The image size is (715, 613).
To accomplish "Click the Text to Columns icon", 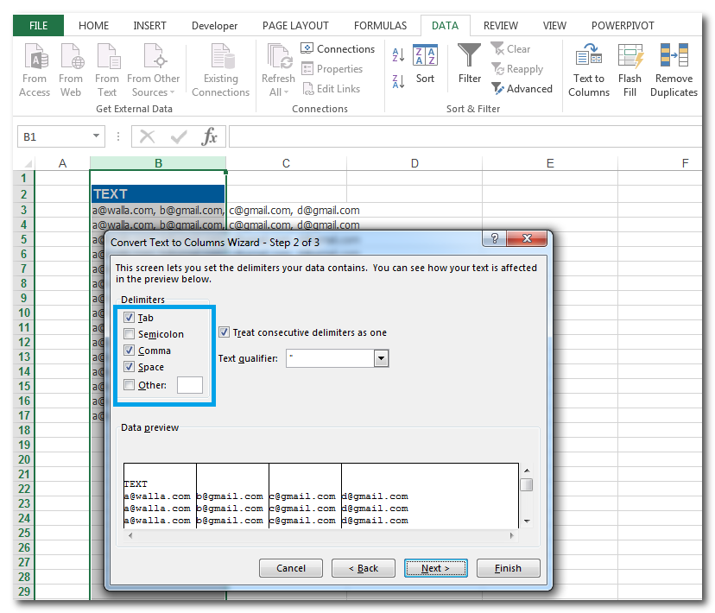I will click(589, 59).
